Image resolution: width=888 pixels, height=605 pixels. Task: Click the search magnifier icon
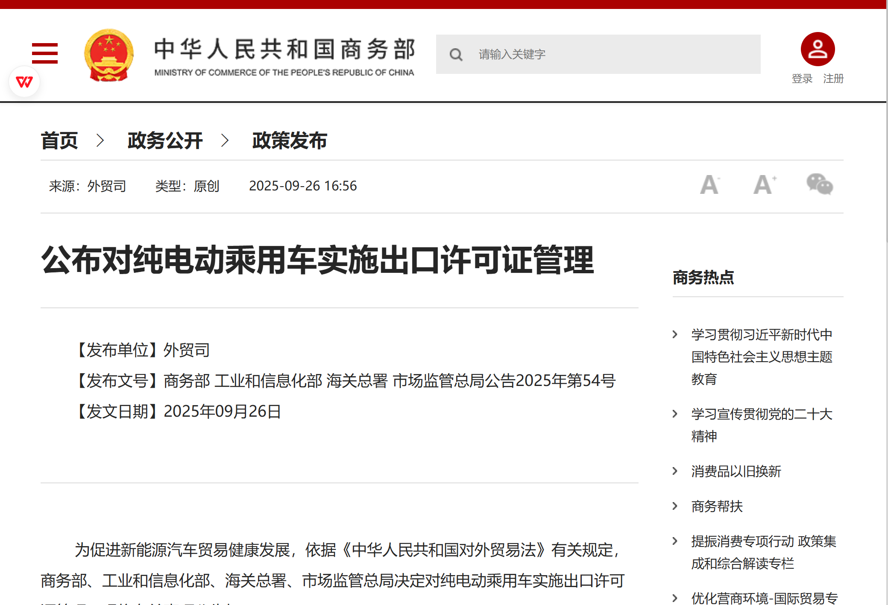456,55
